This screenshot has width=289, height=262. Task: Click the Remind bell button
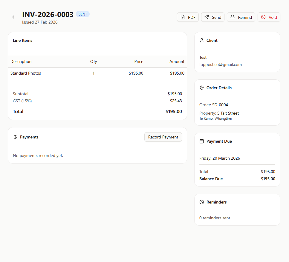tap(241, 17)
